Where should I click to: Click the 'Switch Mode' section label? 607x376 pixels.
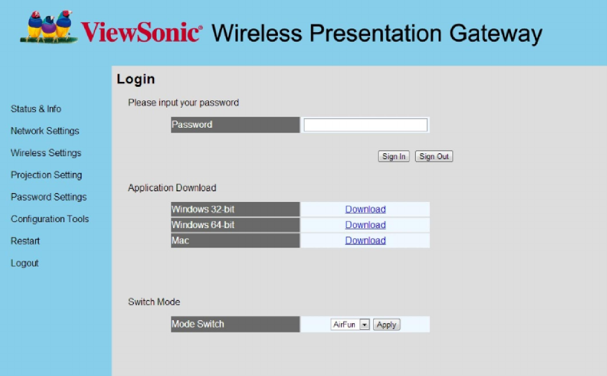coord(154,302)
